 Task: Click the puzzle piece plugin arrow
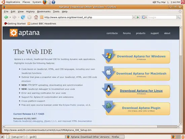(x=109, y=107)
